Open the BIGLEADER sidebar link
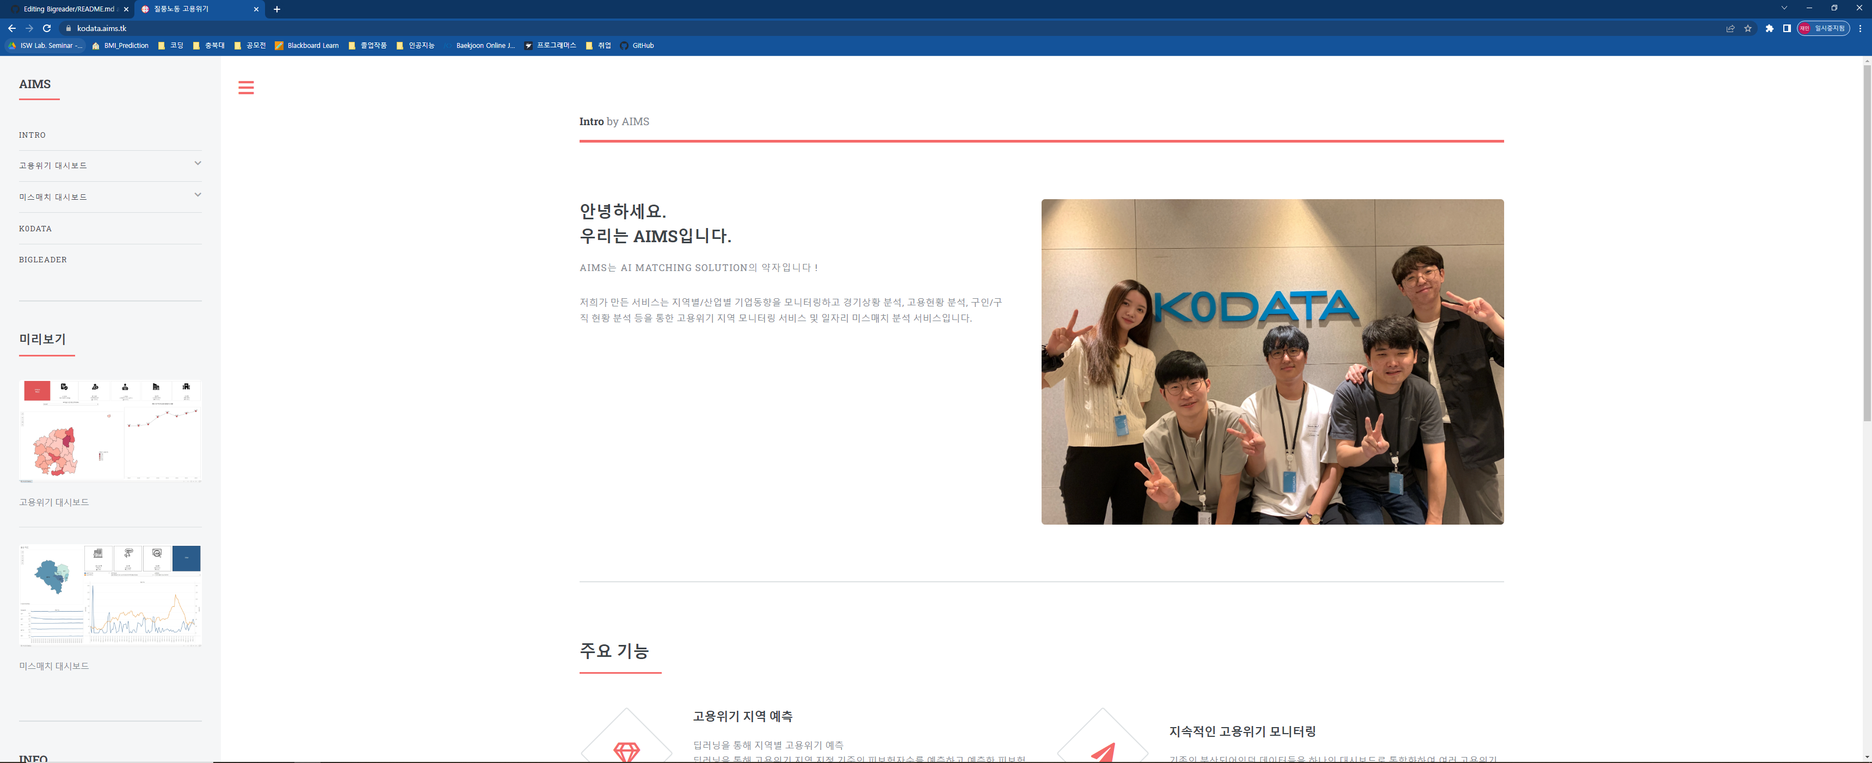The width and height of the screenshot is (1872, 763). coord(42,260)
